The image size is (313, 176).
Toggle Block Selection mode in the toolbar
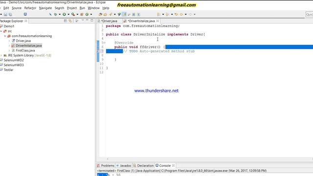[x=134, y=14]
